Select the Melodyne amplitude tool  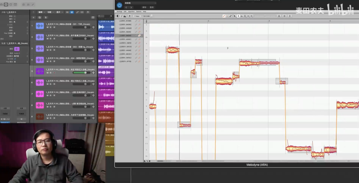pyautogui.click(x=245, y=16)
